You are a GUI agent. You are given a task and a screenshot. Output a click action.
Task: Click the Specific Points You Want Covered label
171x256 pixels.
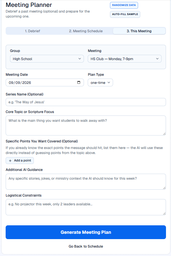(x=42, y=141)
